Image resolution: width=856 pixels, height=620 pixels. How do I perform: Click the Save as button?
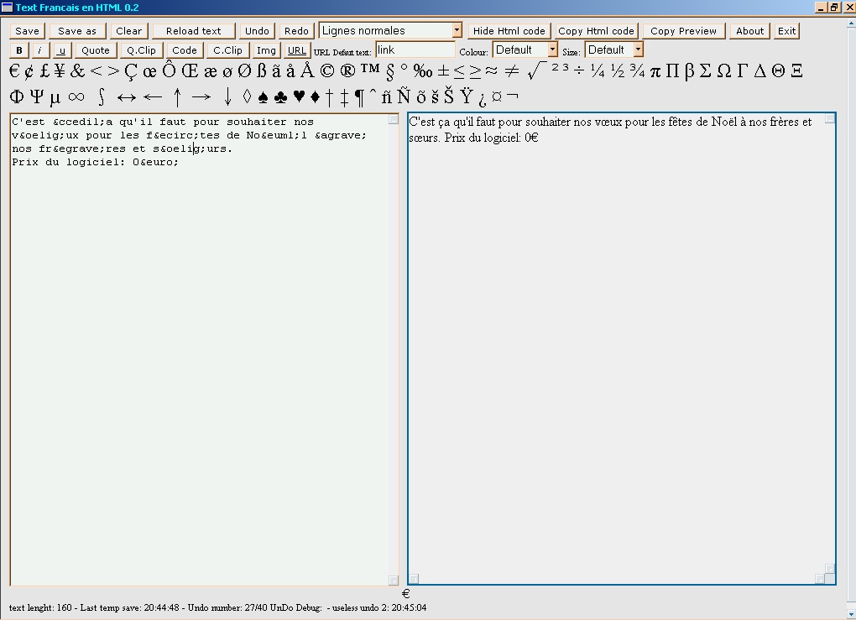pos(77,31)
